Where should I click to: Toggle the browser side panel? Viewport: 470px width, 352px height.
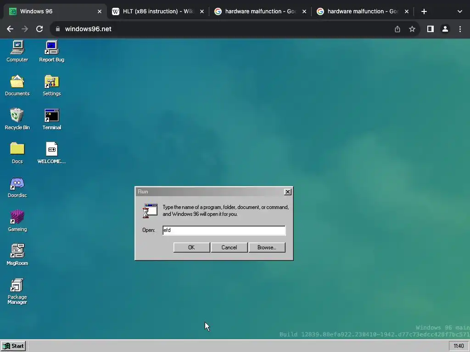point(431,29)
